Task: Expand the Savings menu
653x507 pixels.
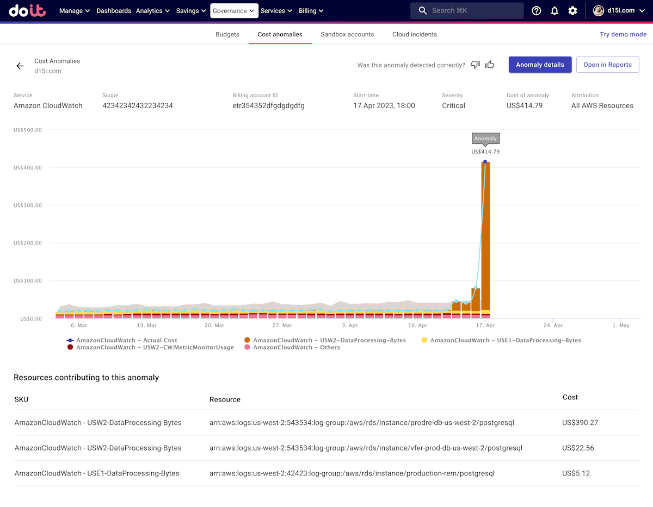Action: 191,11
